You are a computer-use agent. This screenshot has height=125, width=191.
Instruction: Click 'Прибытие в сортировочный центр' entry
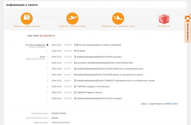coord(109,69)
